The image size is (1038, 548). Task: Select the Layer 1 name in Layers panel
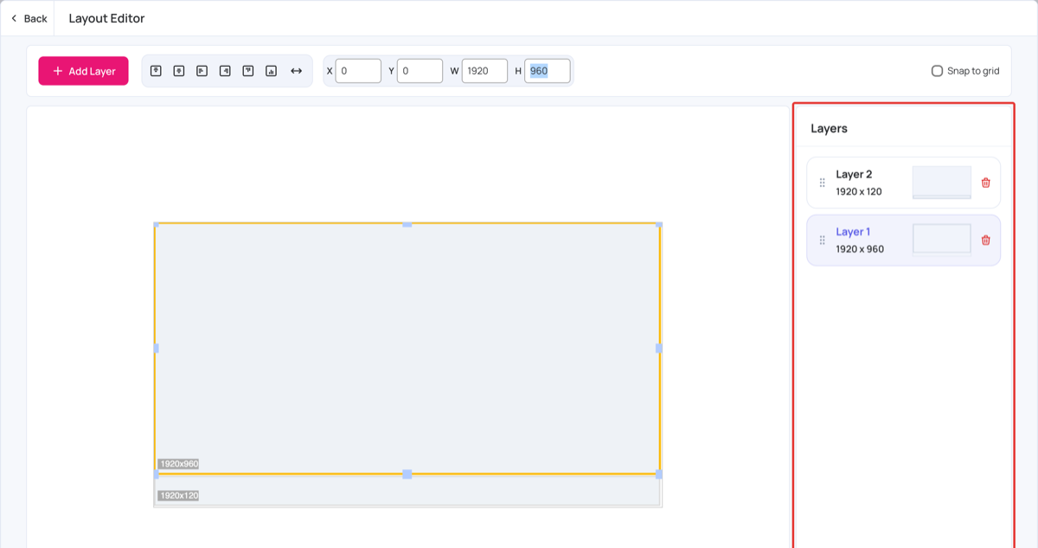click(853, 231)
